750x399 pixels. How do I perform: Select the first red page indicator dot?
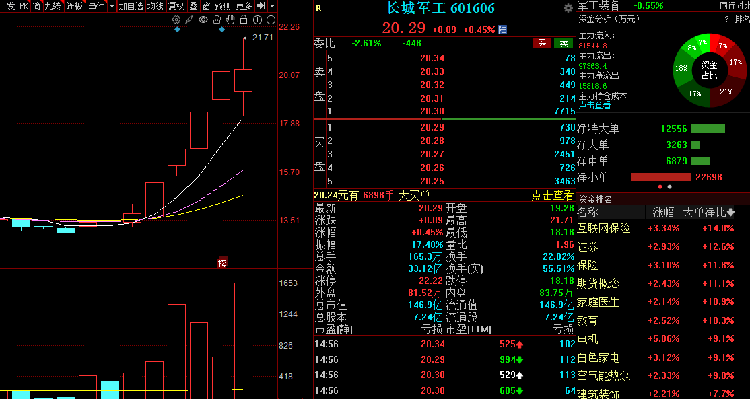[660, 187]
